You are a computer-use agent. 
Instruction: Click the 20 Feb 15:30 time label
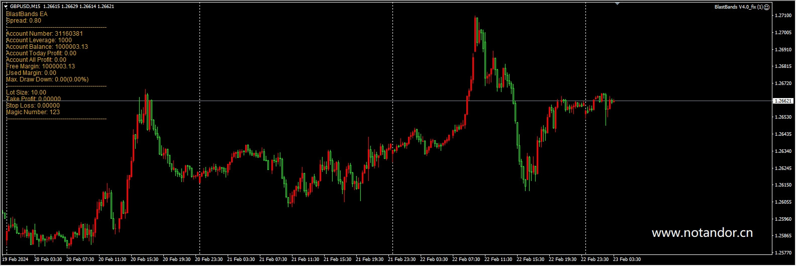click(145, 259)
